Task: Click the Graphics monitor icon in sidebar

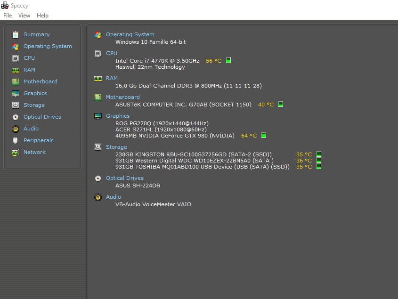Action: click(x=16, y=93)
